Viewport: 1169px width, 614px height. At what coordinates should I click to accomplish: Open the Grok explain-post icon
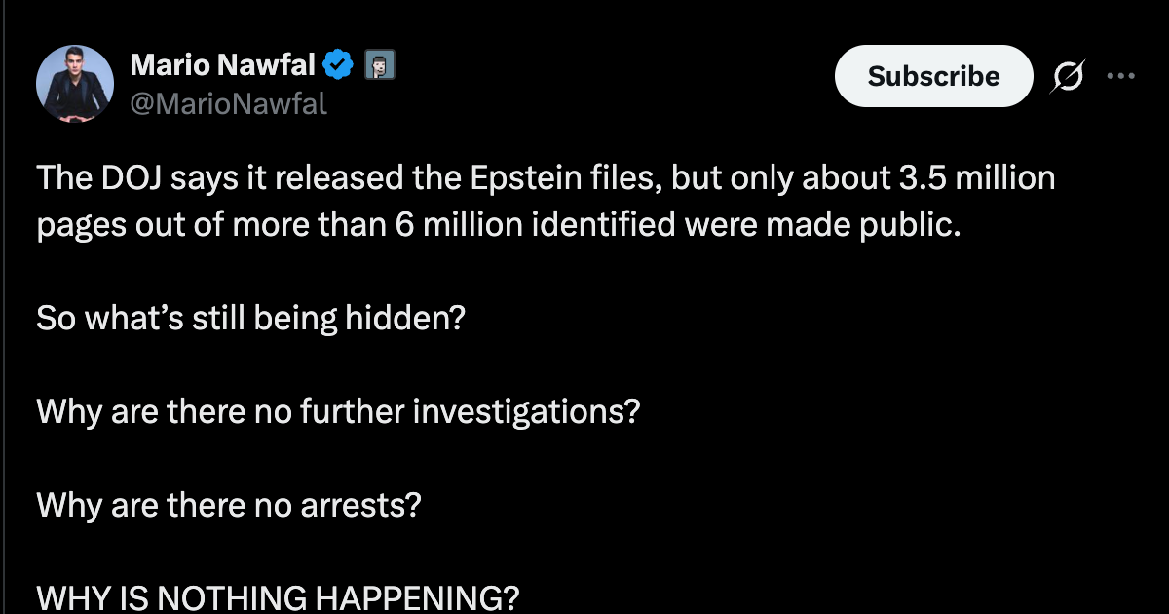1068,76
